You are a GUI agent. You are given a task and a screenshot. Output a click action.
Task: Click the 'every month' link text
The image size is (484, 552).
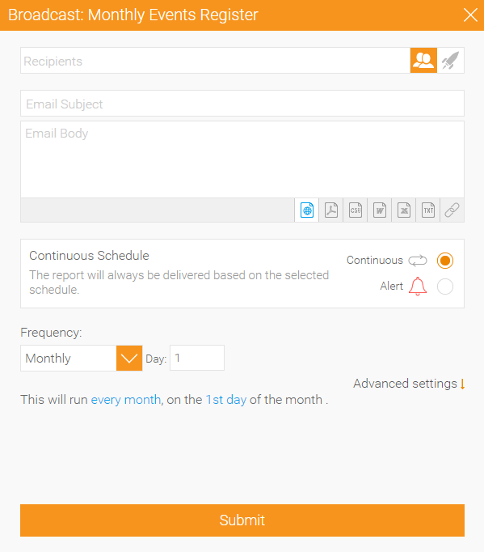(x=126, y=400)
